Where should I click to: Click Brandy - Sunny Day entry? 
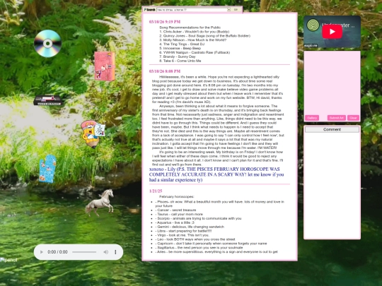point(178,56)
